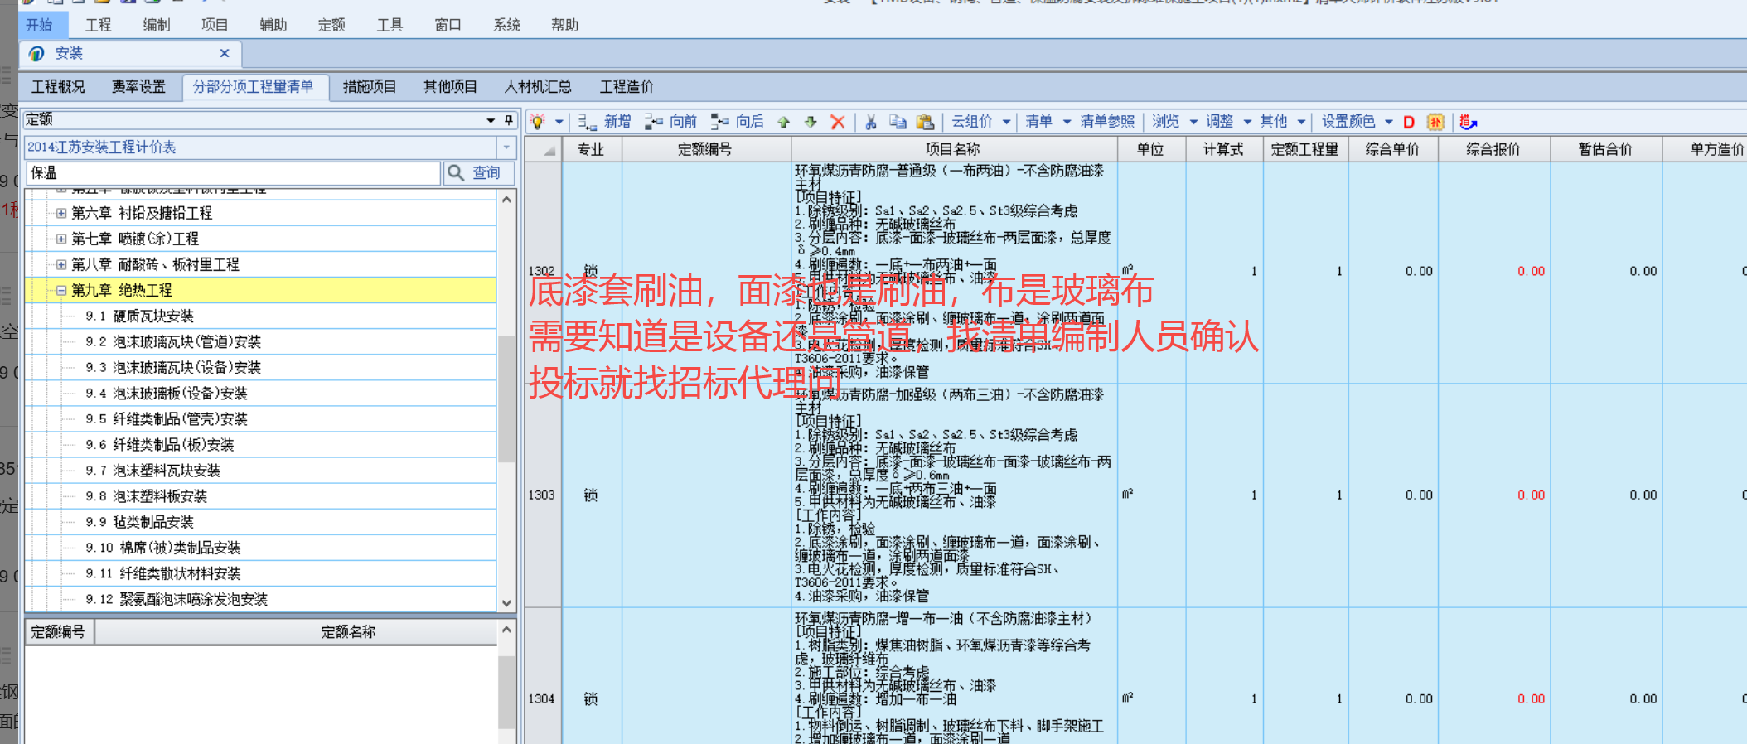
Task: Move row down with green down arrow
Action: 811,122
